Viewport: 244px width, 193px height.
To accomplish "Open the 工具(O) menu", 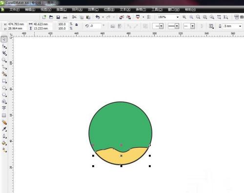I will pos(157,10).
